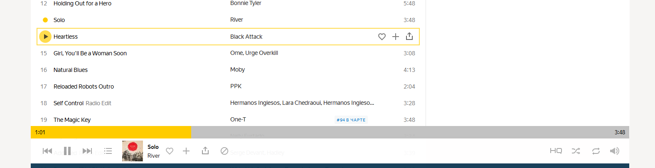Open the One-T artist link
655x168 pixels.
[238, 119]
